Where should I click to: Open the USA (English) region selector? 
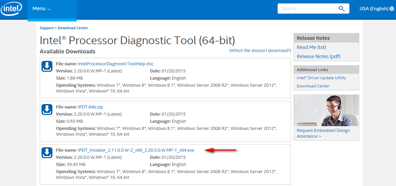tap(377, 9)
